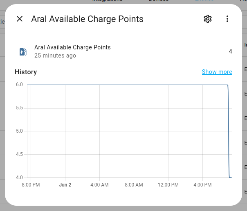Open the three-dot overflow menu
This screenshot has height=211, width=247.
[x=227, y=19]
